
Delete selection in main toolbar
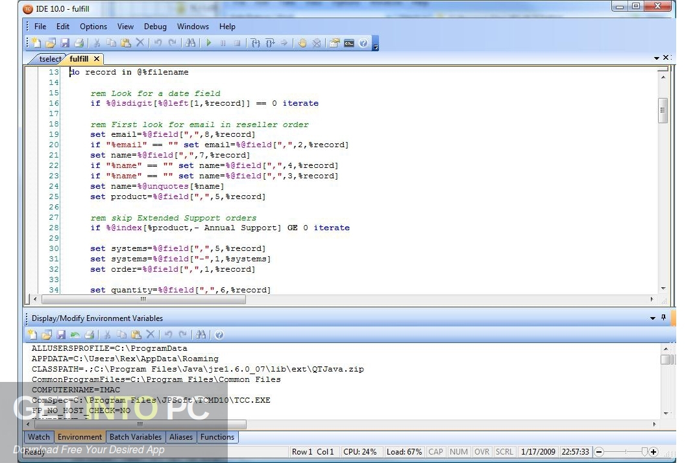pyautogui.click(x=140, y=43)
